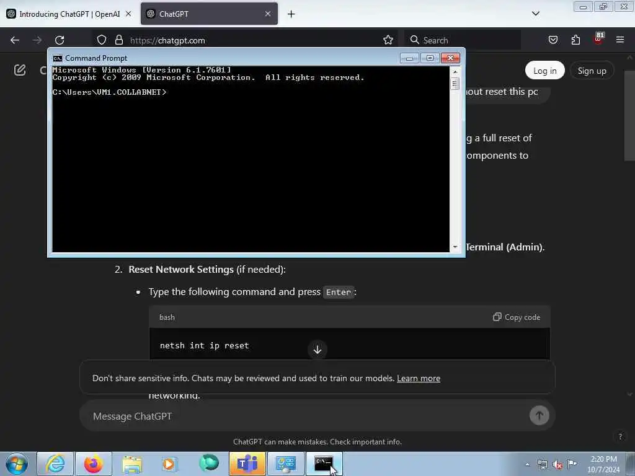Open the tracking protection shield icon
Viewport: 635px width, 476px height.
click(102, 40)
